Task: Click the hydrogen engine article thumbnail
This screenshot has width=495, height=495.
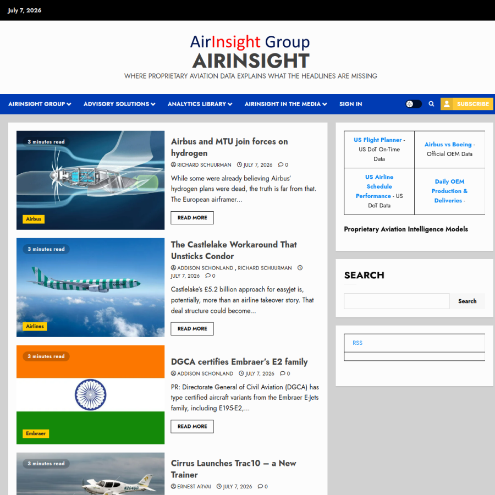Action: pos(90,180)
